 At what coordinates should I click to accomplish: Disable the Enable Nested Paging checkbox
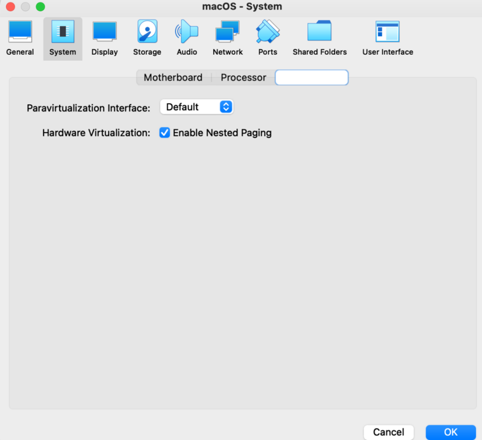pyautogui.click(x=164, y=133)
